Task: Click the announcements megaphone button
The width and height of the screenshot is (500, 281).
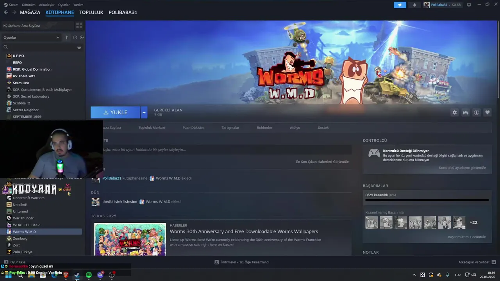Action: (400, 5)
